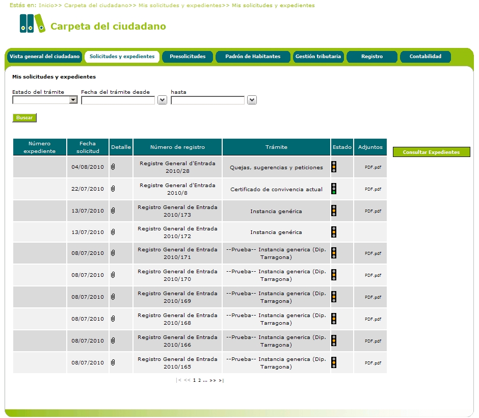Click detail paperclip for registry 2010/173
479x418 pixels.
point(113,211)
